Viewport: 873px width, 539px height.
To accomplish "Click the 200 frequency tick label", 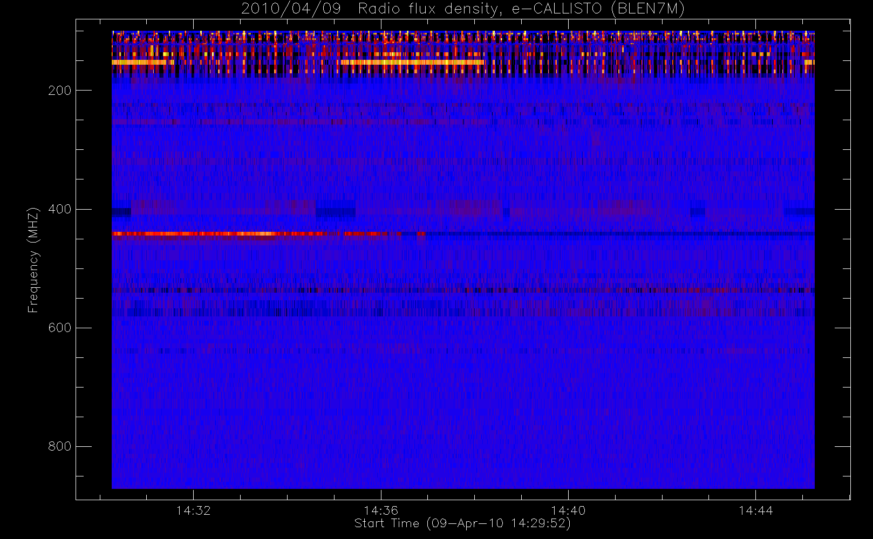I will [x=59, y=91].
